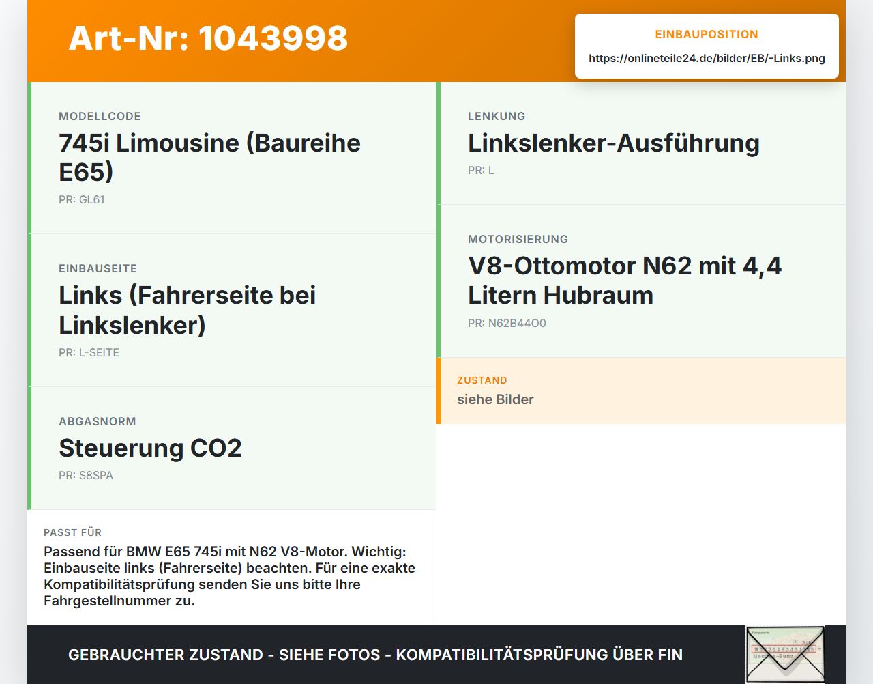Click the Steuerung CO2 abgasnorm card

232,448
